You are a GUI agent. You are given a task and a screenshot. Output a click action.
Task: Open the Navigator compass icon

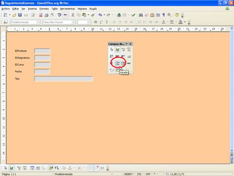146,15
